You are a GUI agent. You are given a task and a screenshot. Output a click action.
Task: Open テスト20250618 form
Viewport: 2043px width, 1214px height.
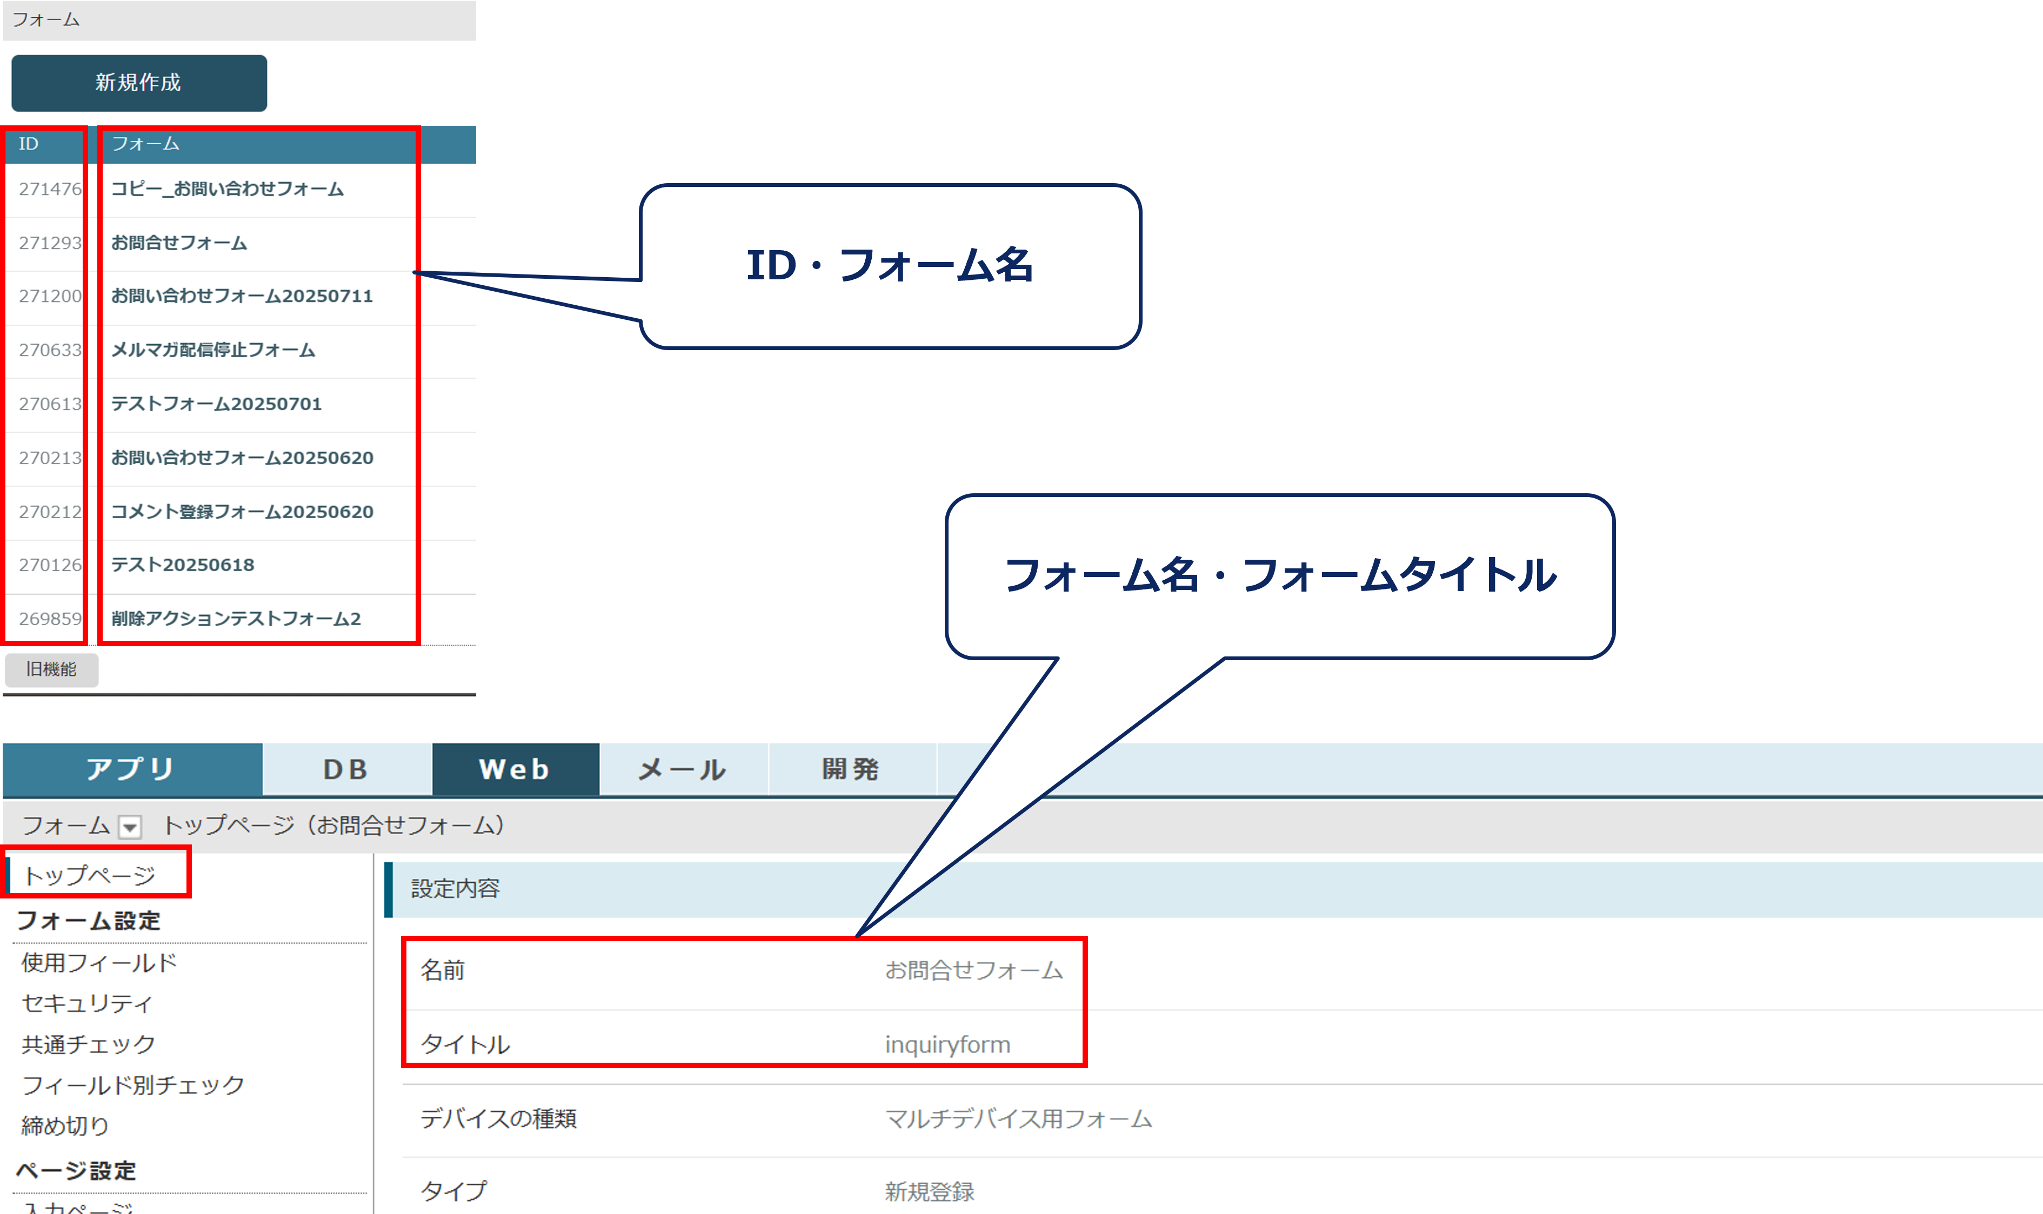click(183, 565)
